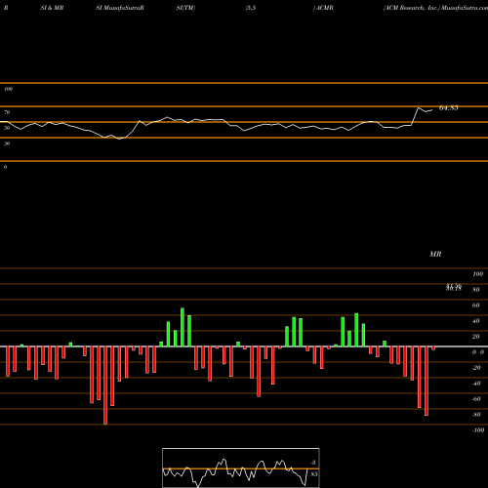Click the 80 label on MR axis
Image resolution: width=488 pixels, height=488 pixels.
point(476,290)
